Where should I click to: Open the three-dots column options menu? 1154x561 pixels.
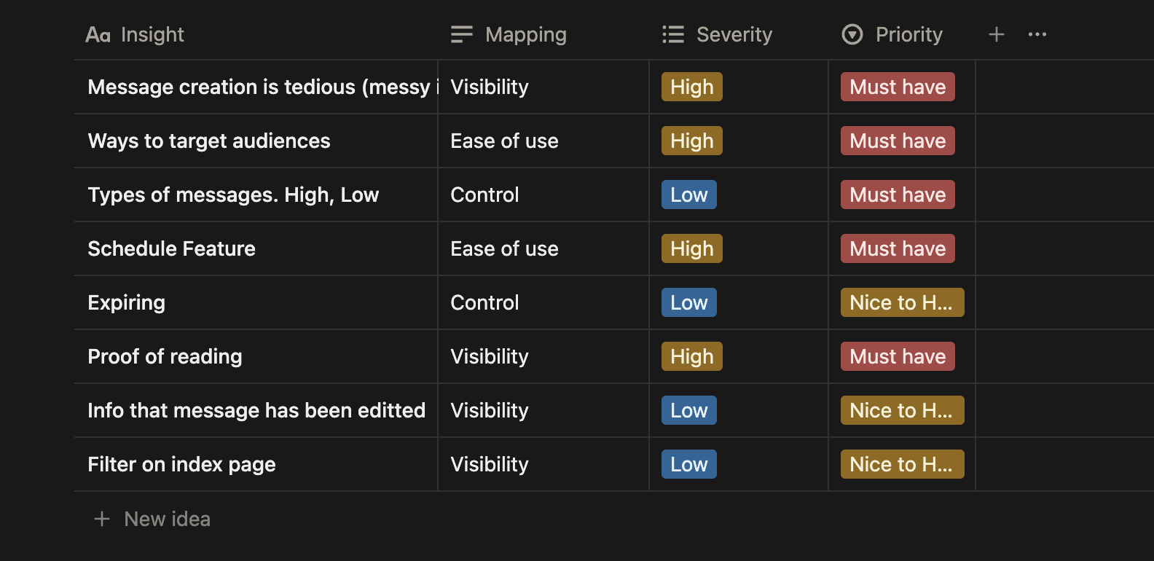click(1037, 34)
